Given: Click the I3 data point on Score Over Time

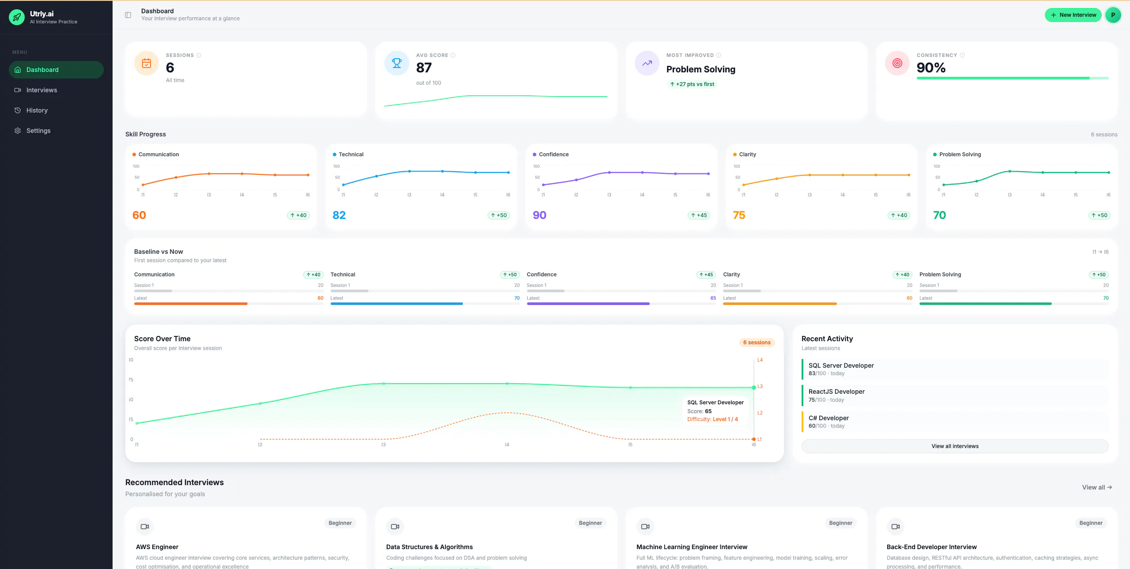Looking at the screenshot, I should pos(384,384).
